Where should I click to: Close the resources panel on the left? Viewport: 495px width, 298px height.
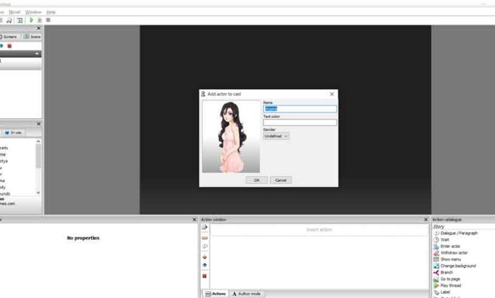click(39, 124)
